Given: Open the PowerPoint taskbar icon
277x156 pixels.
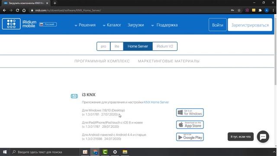Looking at the screenshot, I should click(85, 152).
